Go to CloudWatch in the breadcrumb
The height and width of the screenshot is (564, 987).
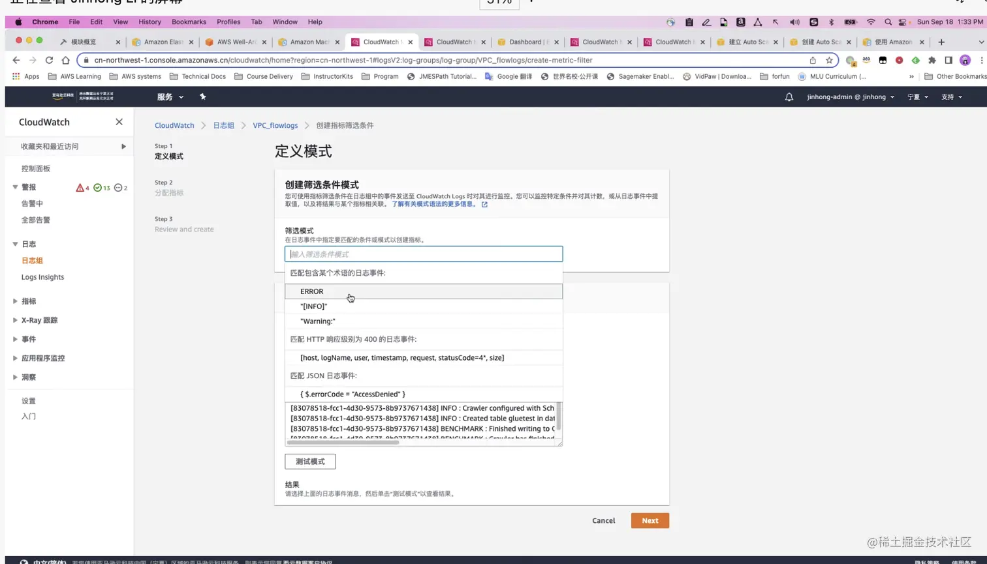174,126
